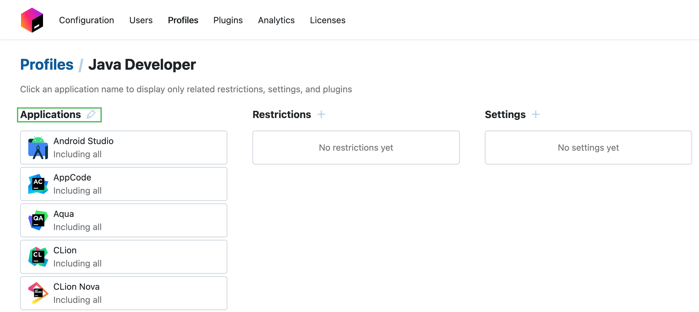
Task: Click the 'No restrictions yet' box
Action: (356, 148)
